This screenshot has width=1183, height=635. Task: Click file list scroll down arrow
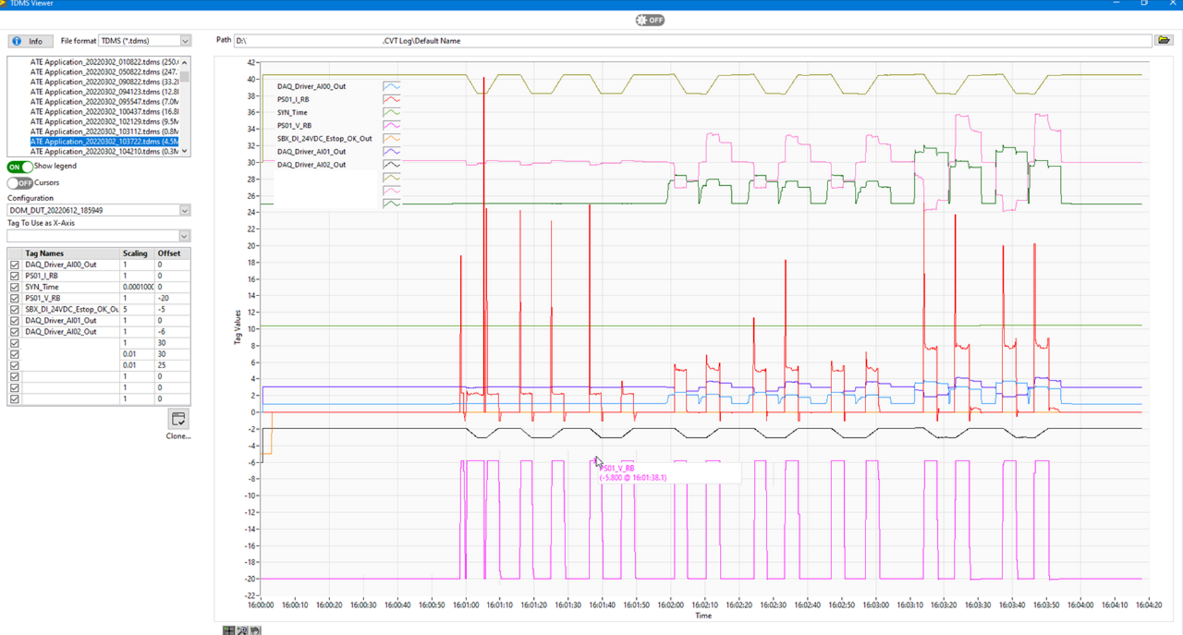(184, 152)
